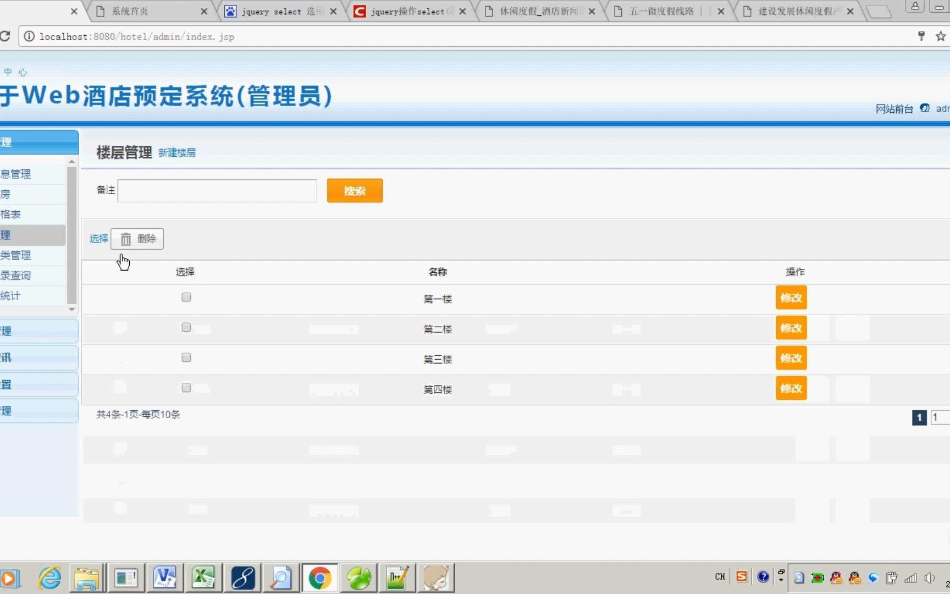Check the checkbox for 第一楼 row

click(x=186, y=297)
